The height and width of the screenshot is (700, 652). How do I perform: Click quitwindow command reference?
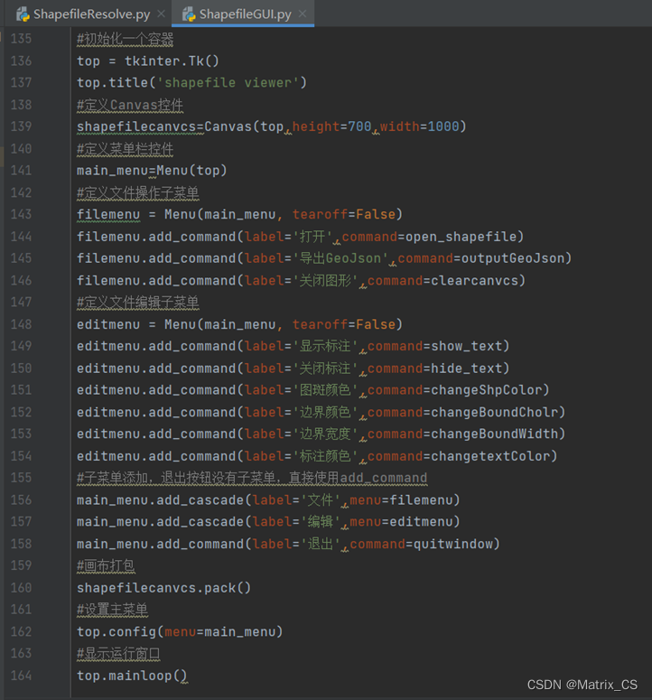(452, 545)
